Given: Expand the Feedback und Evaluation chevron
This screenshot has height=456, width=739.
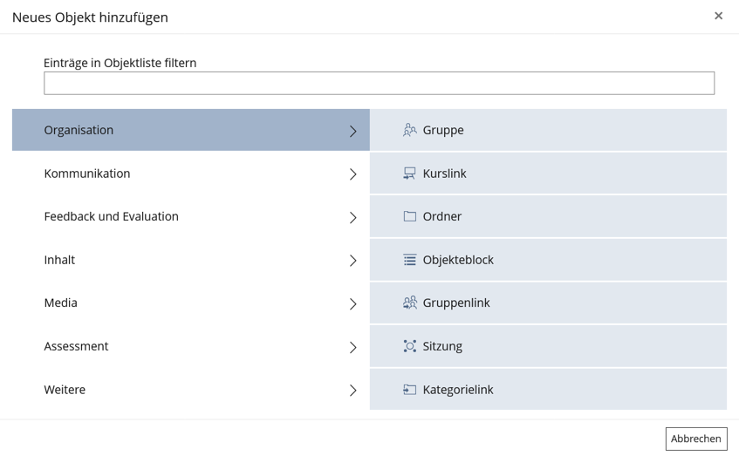Looking at the screenshot, I should 352,217.
